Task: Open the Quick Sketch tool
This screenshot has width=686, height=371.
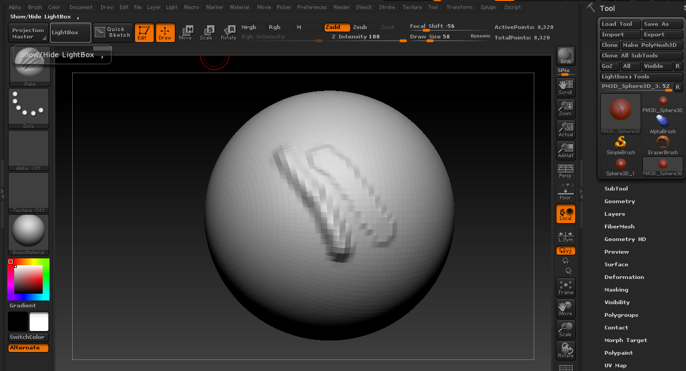Action: [x=113, y=33]
